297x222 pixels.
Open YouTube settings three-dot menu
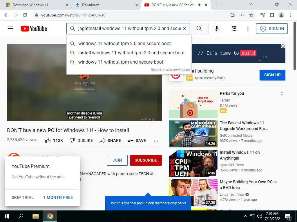[x=248, y=29]
